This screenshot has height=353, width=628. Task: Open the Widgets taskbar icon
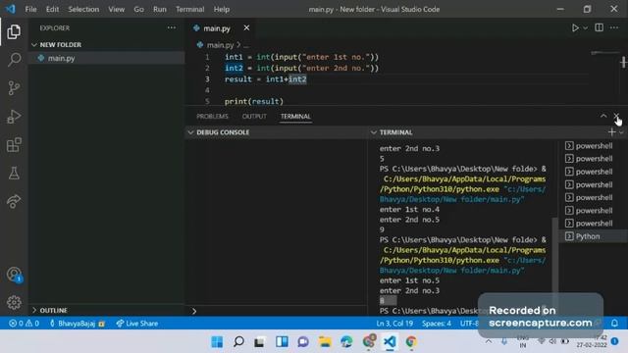pyautogui.click(x=282, y=342)
